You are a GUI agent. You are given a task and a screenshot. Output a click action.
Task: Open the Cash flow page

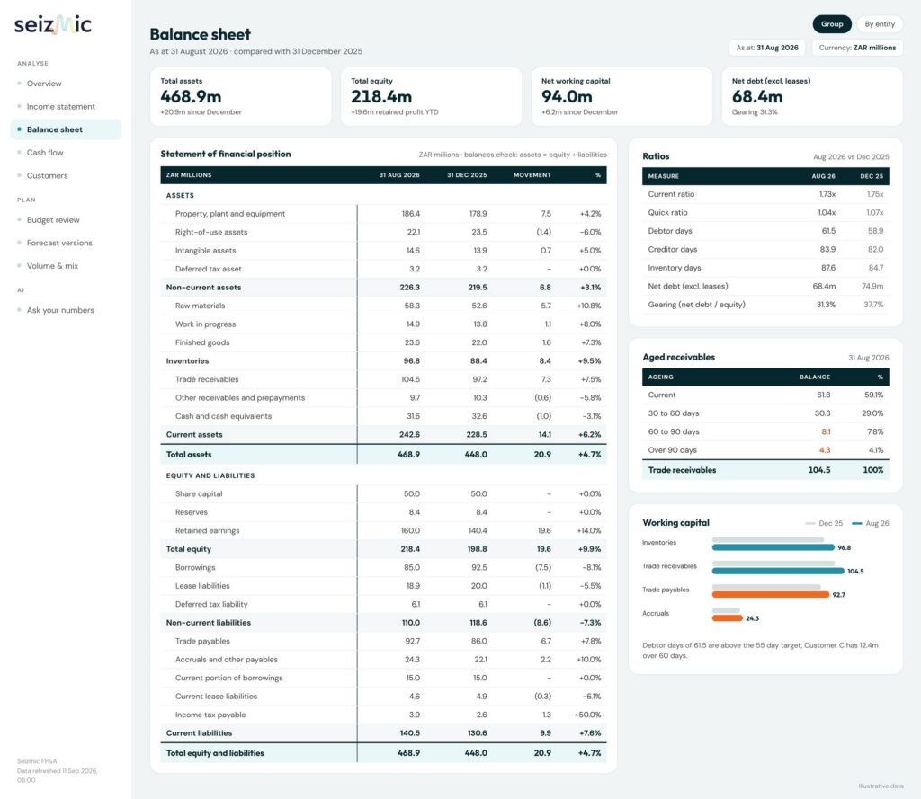click(x=65, y=152)
